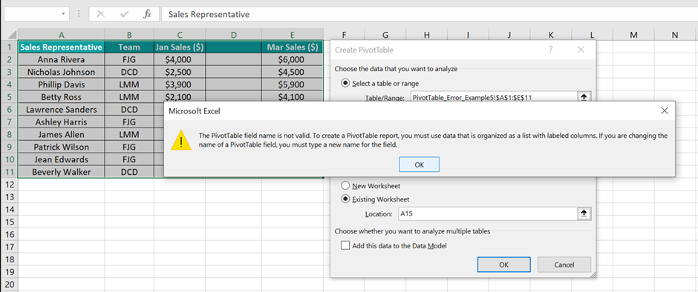Click the Anna Rivera cell
This screenshot has width=698, height=292.
62,59
